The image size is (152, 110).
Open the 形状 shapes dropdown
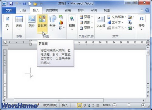[53, 23]
